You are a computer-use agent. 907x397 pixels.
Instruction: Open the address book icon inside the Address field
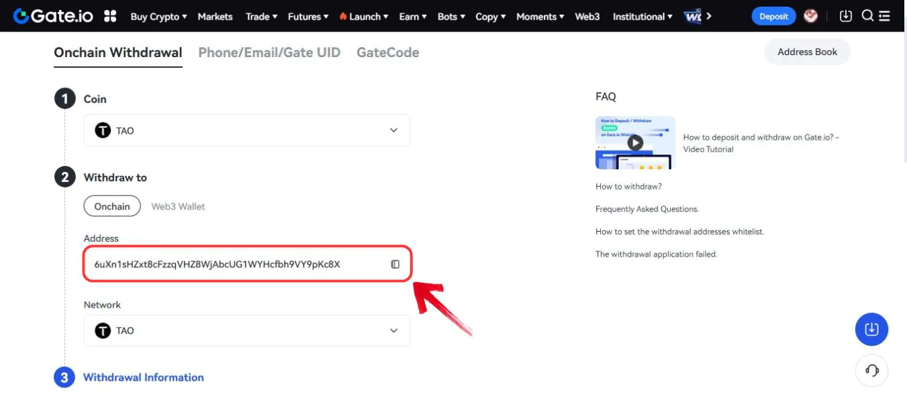coord(395,264)
